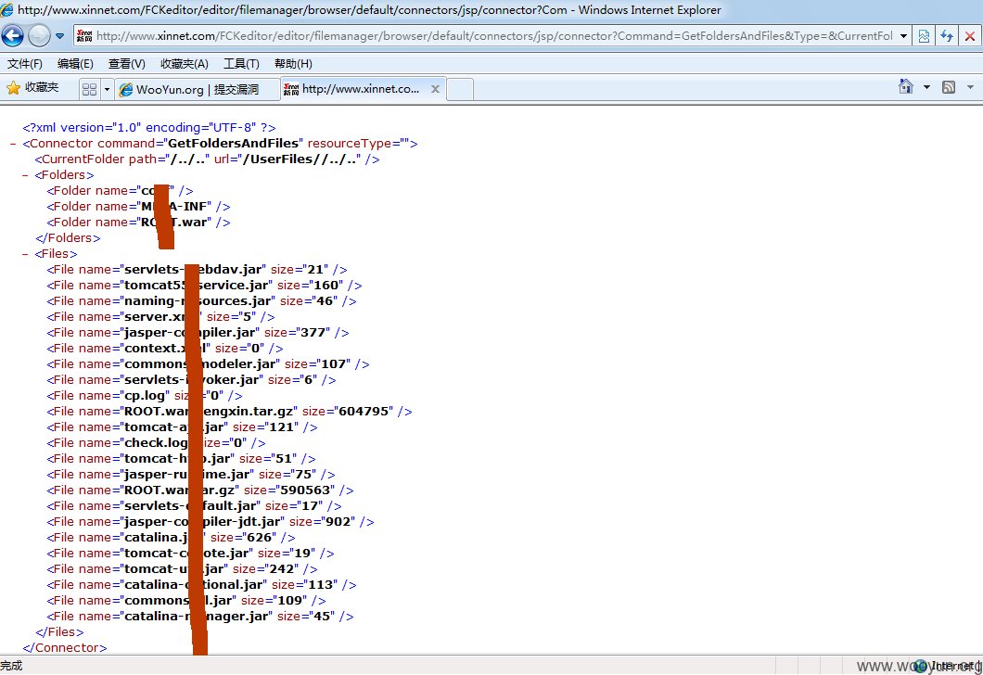Click the closing /Files tag
The image size is (983, 675).
coord(59,631)
